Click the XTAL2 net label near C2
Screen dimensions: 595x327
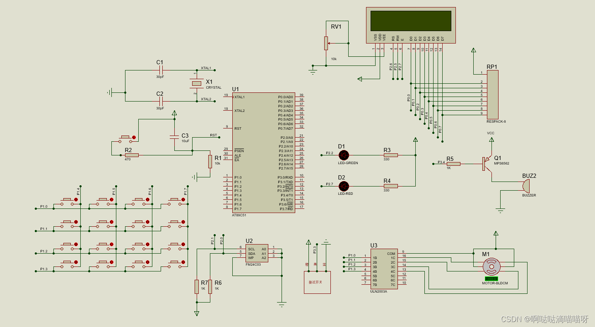(206, 99)
